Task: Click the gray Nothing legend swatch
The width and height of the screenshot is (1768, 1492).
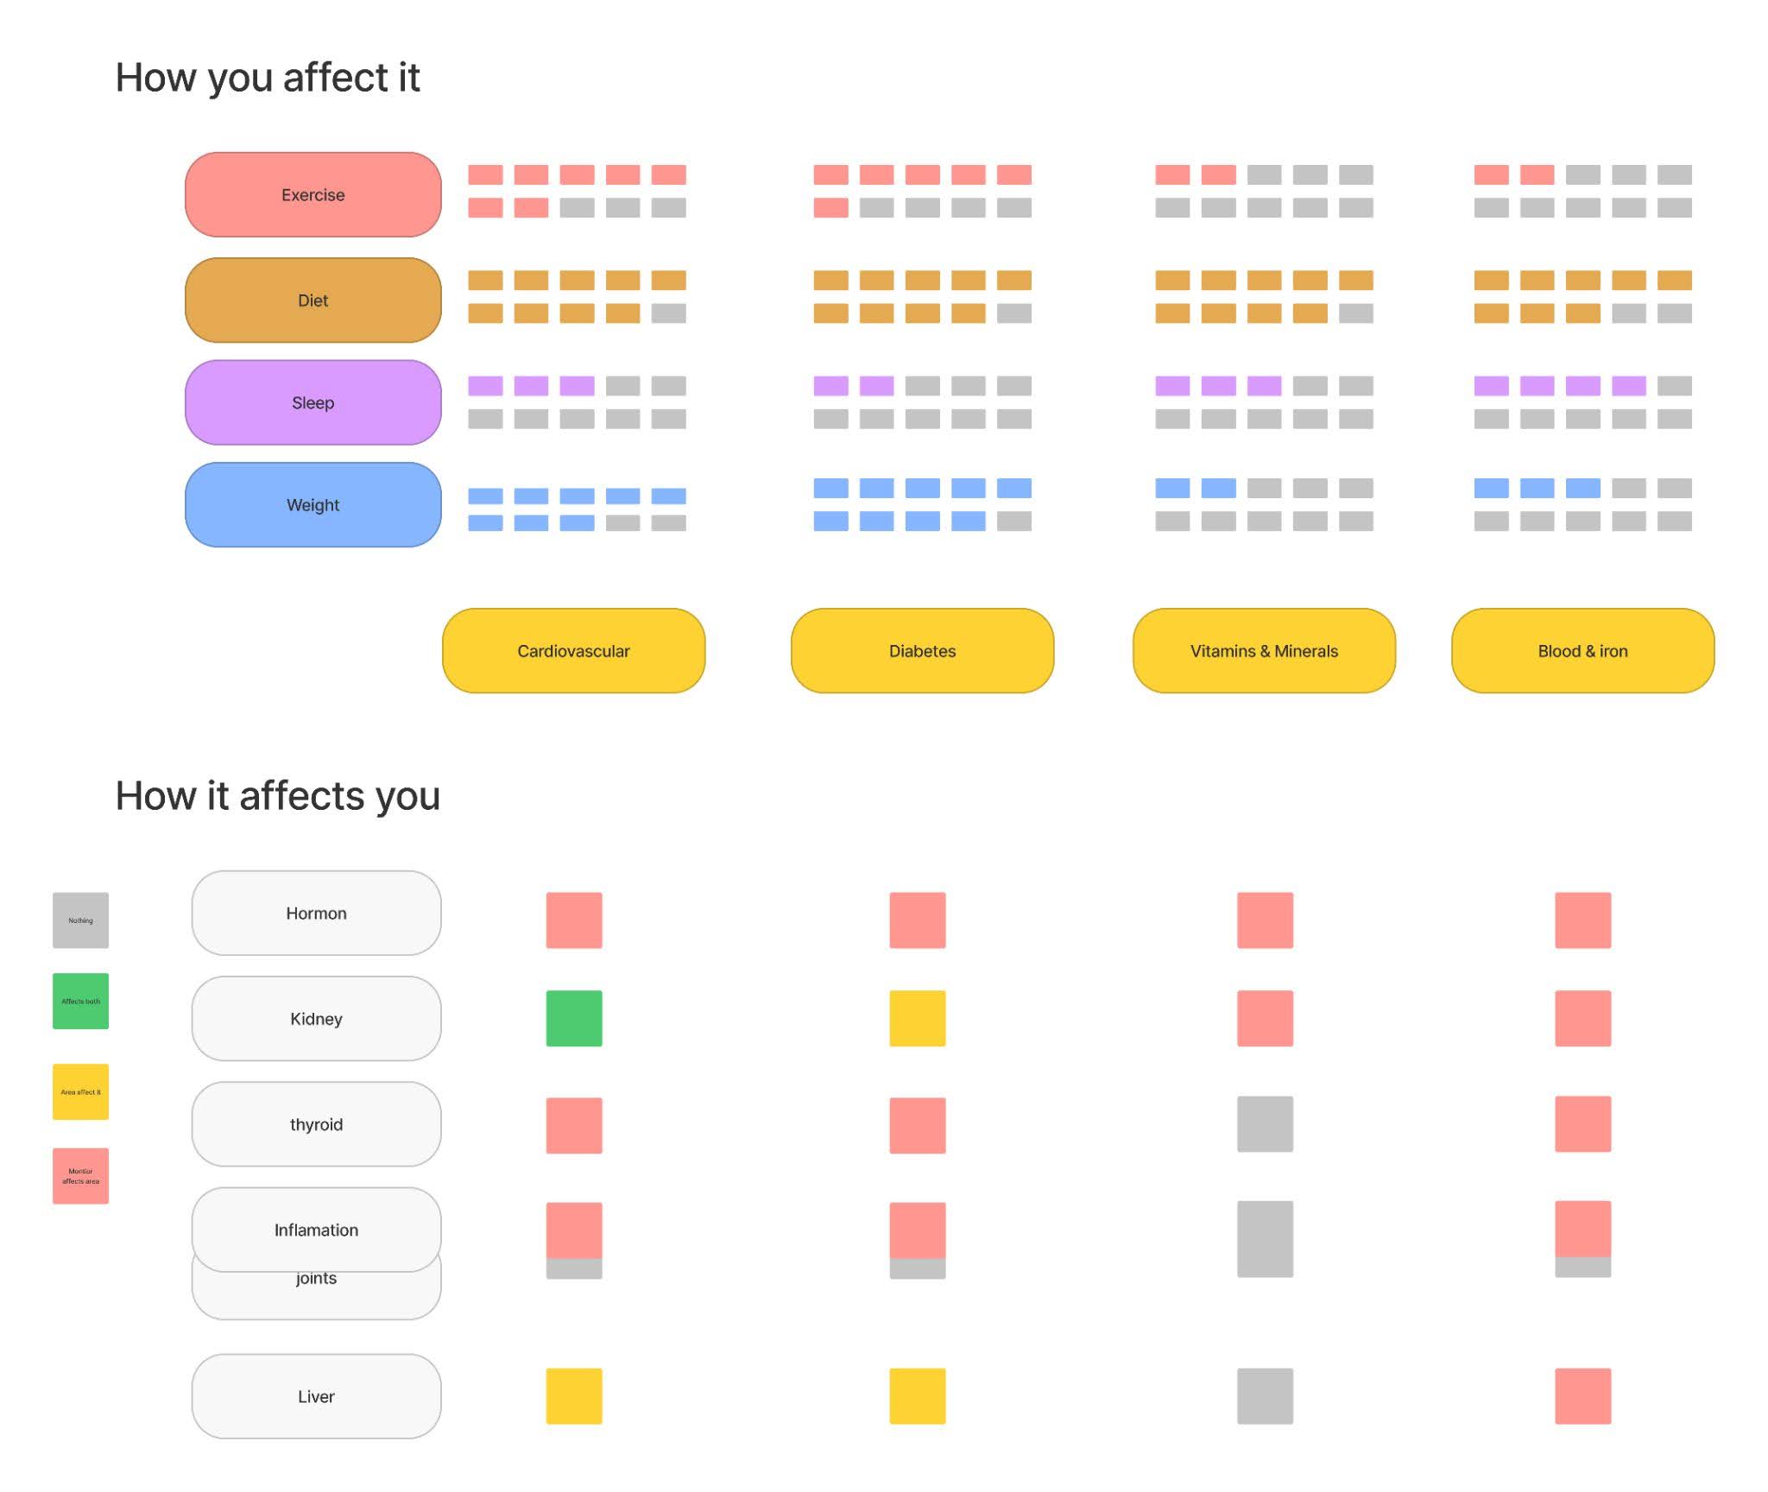Action: click(x=80, y=920)
